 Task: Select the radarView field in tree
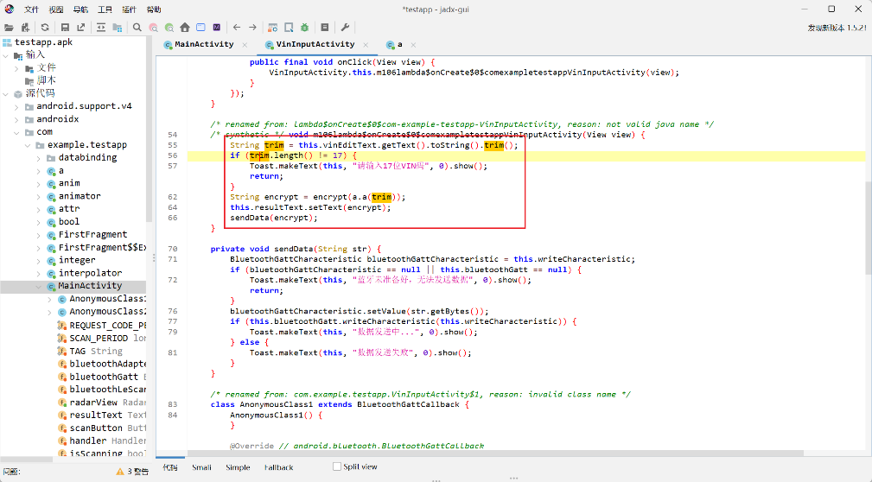pos(93,403)
